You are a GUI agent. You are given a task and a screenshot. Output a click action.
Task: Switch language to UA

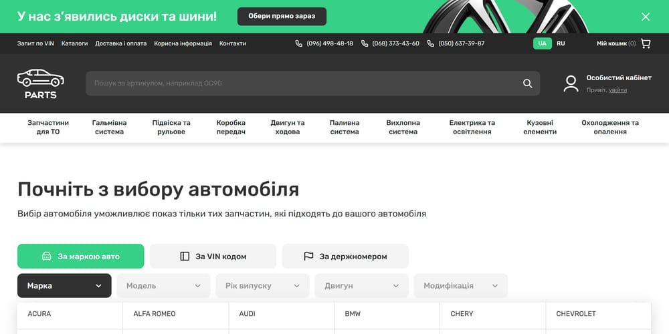(x=543, y=43)
